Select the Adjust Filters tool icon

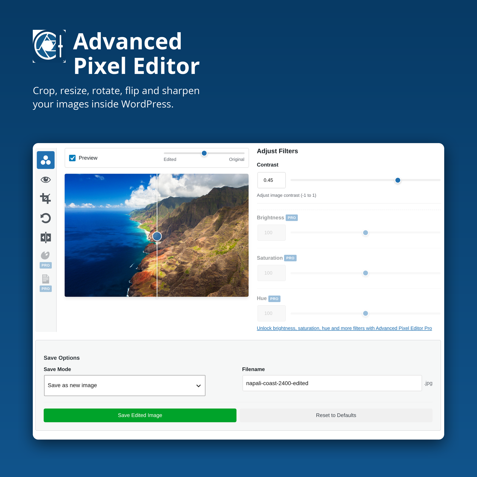(46, 160)
